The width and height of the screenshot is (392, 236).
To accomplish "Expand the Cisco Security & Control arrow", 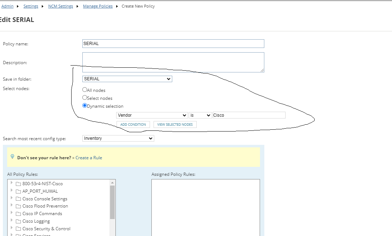I will (x=12, y=227).
